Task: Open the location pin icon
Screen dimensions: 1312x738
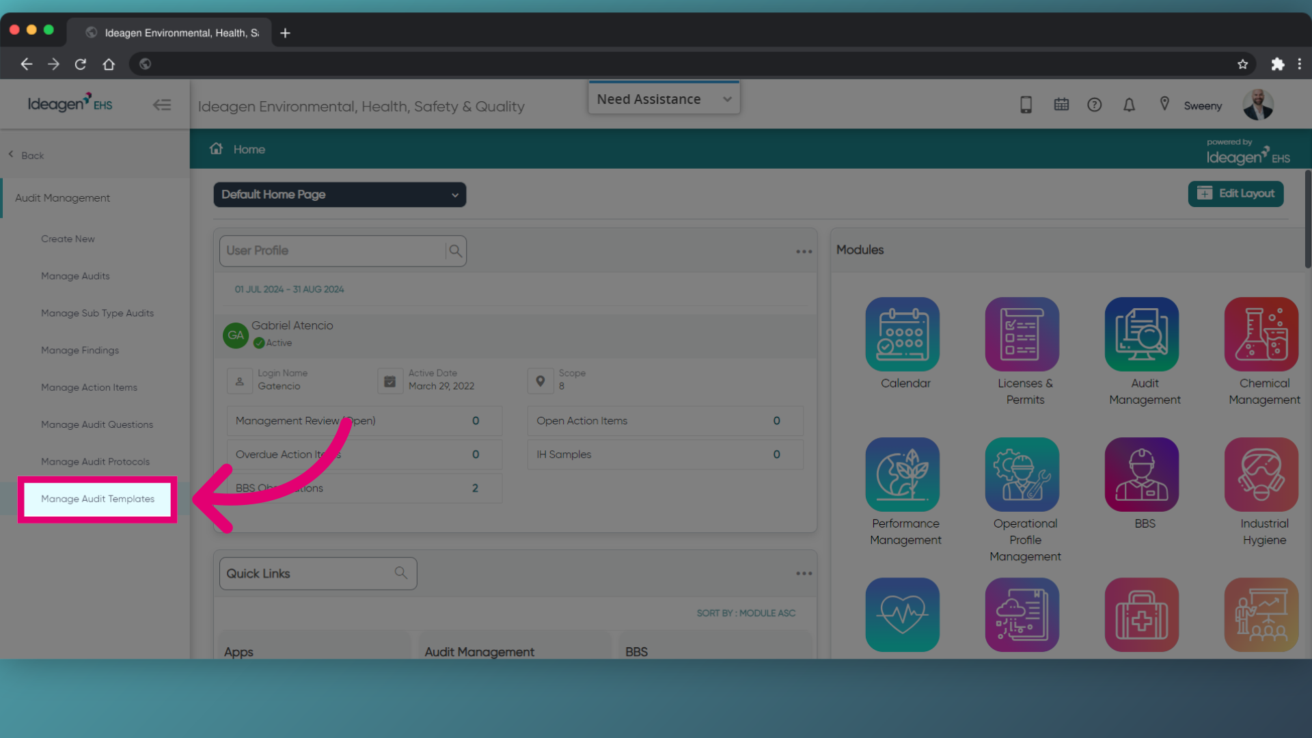Action: [x=1164, y=104]
